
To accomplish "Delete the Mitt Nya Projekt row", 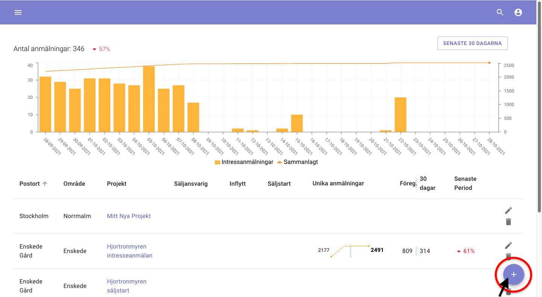I will click(509, 222).
